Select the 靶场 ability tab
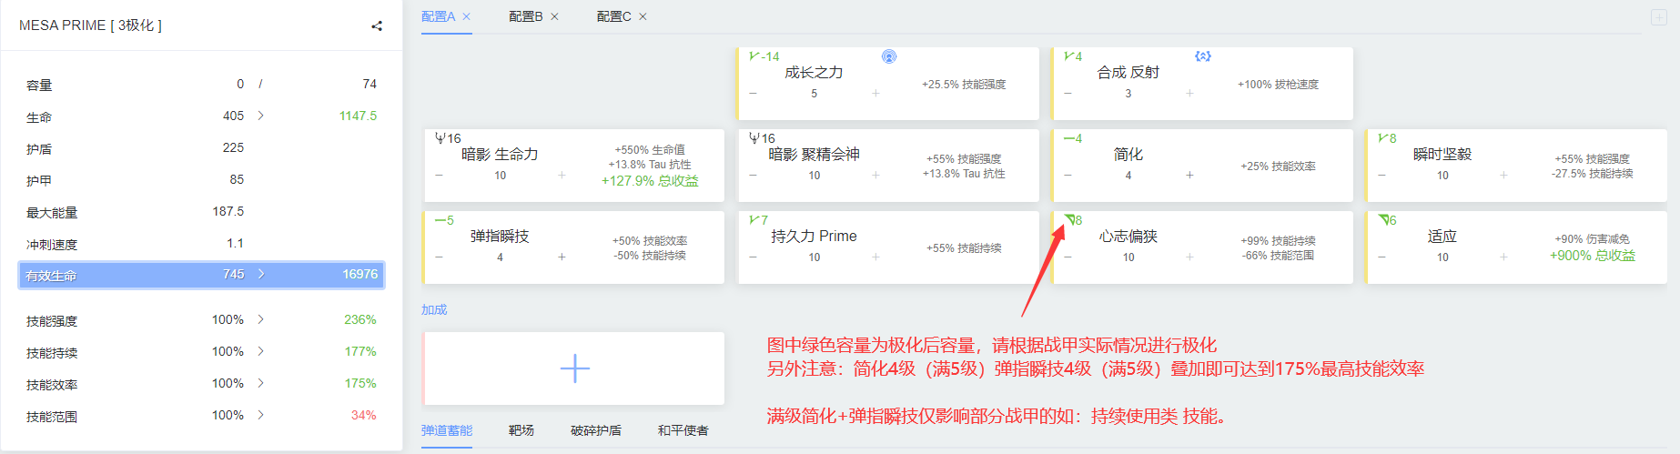The width and height of the screenshot is (1680, 454). click(x=521, y=430)
